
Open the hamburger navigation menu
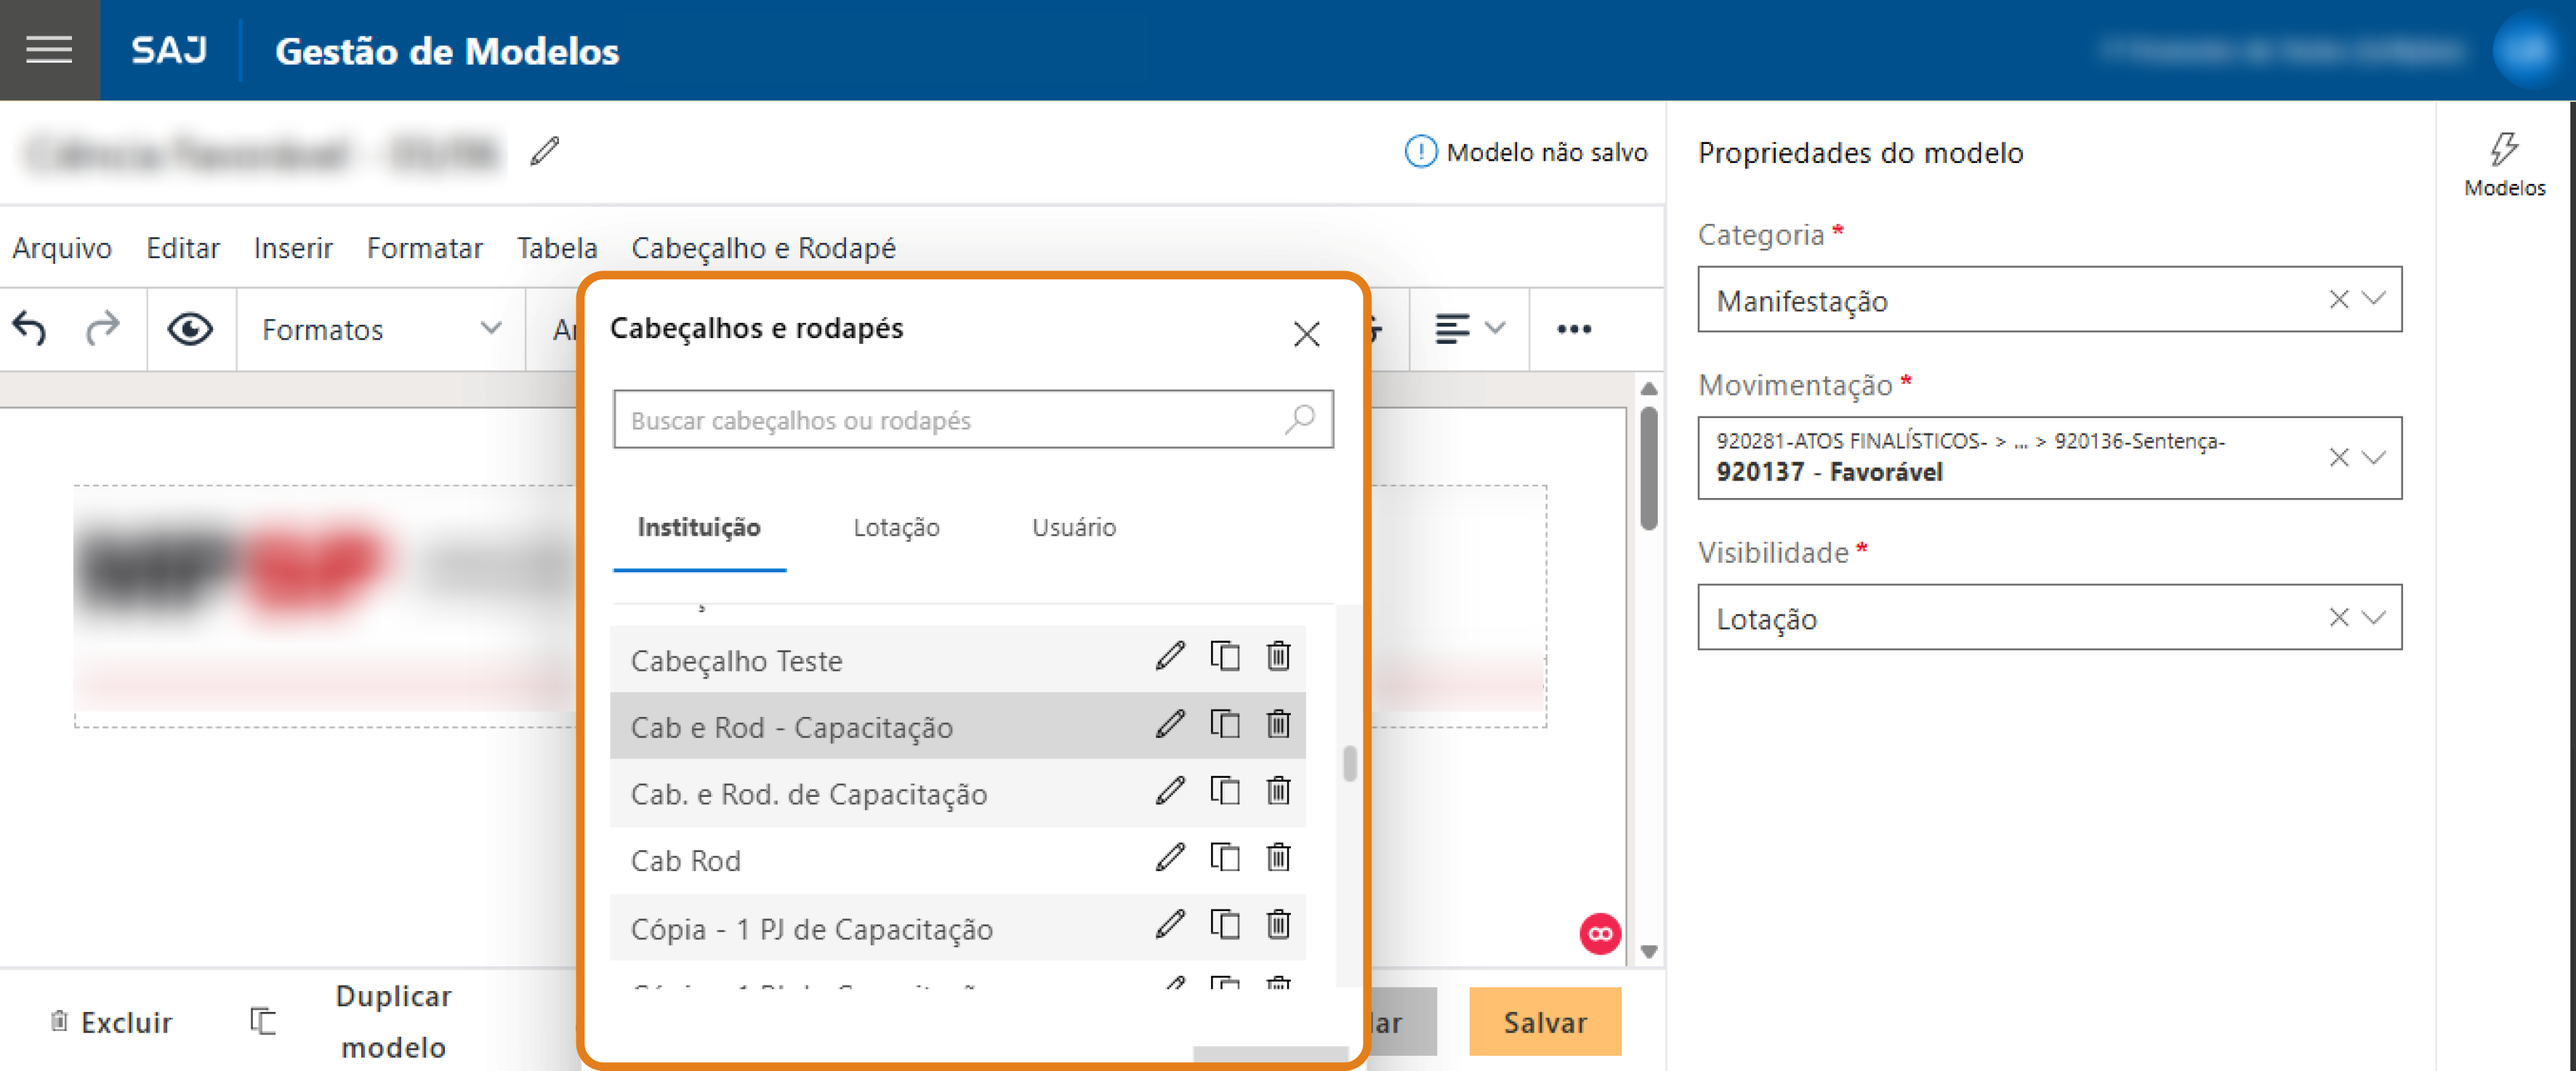(x=49, y=49)
